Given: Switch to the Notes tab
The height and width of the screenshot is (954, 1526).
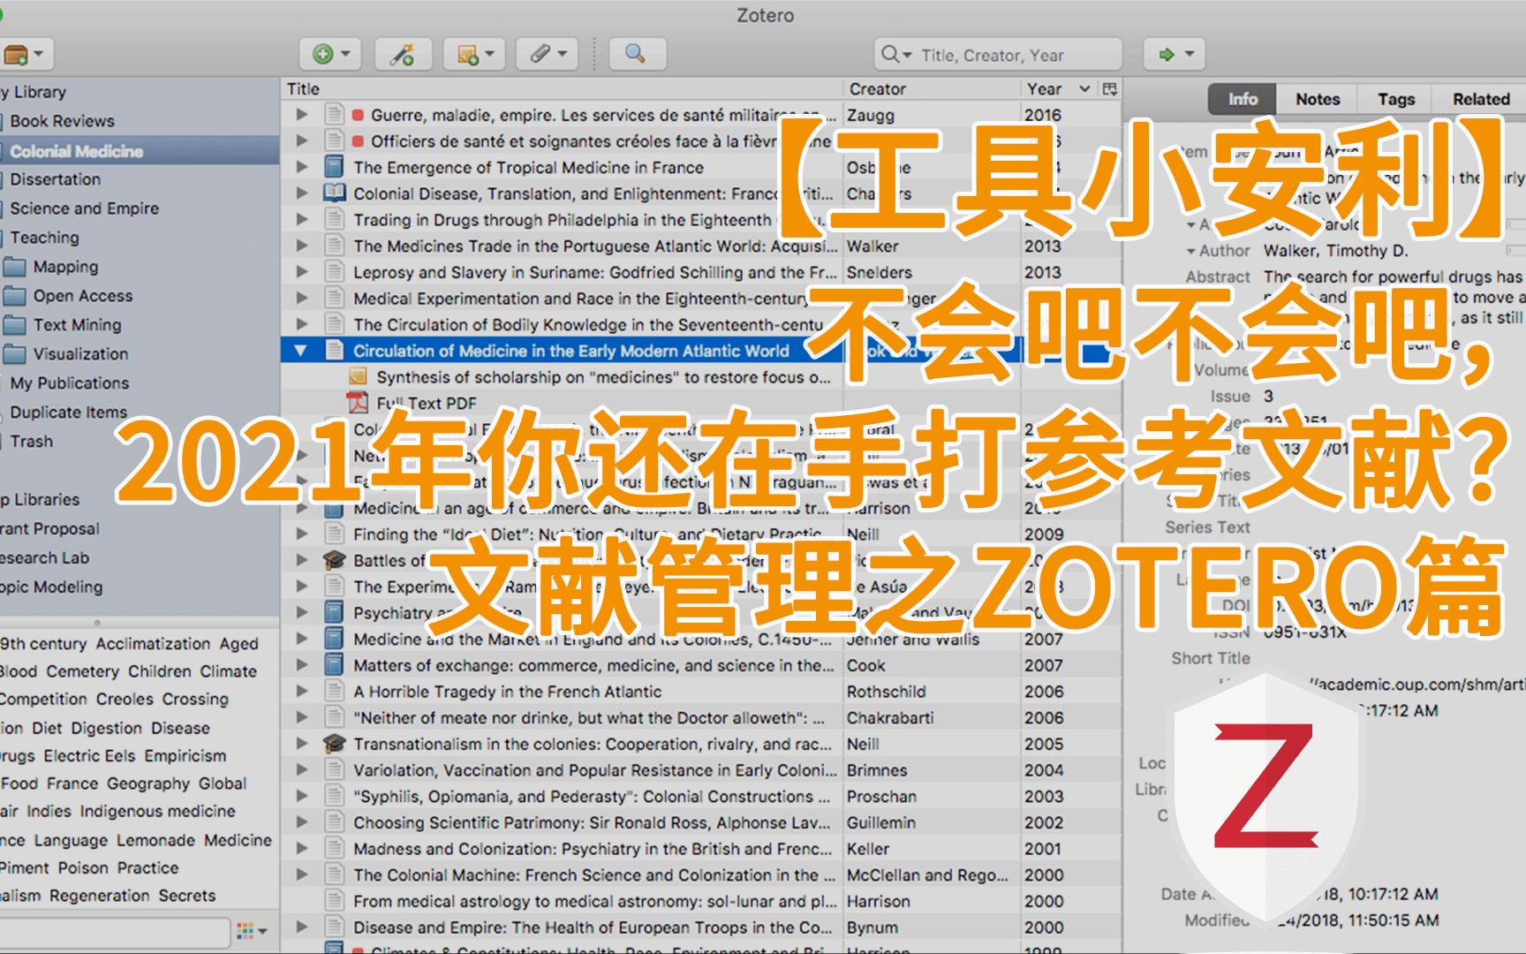Looking at the screenshot, I should tap(1318, 99).
